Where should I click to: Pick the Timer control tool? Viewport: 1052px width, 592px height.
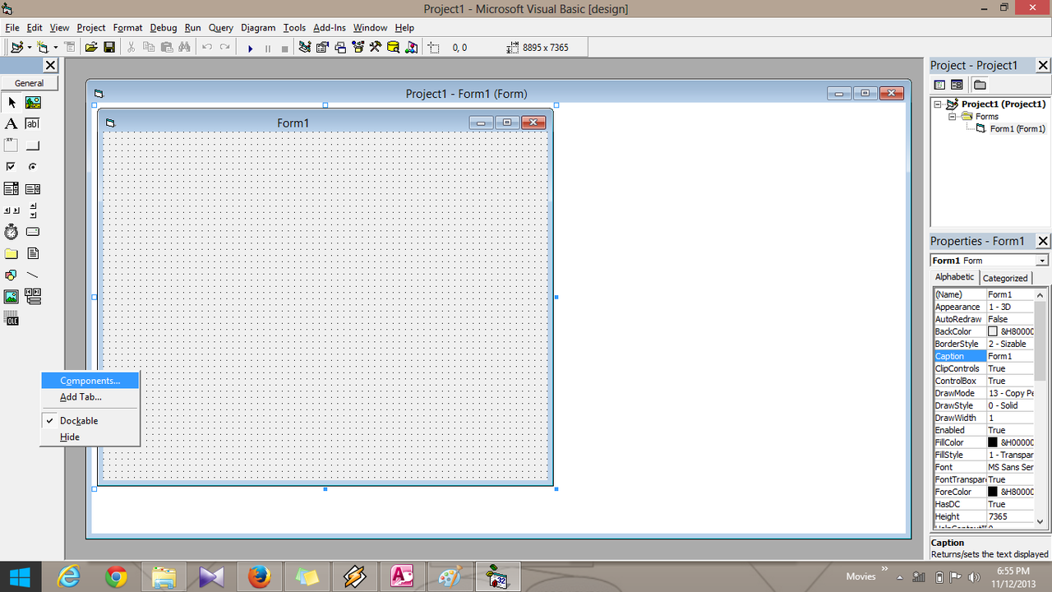pos(12,232)
